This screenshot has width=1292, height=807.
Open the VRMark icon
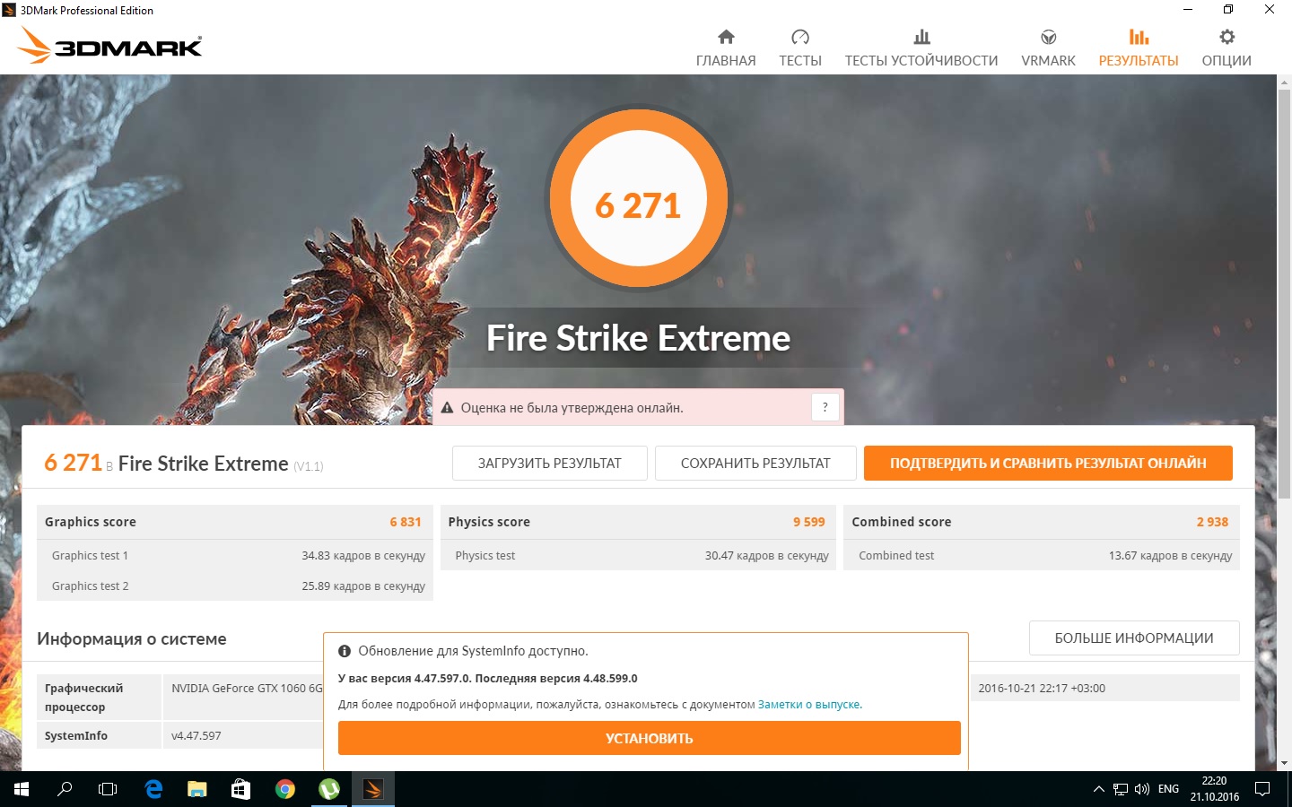(1048, 37)
